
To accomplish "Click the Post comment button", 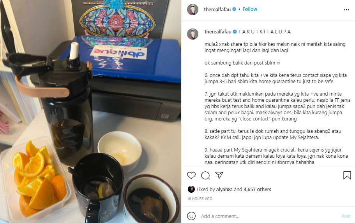I will [x=346, y=216].
